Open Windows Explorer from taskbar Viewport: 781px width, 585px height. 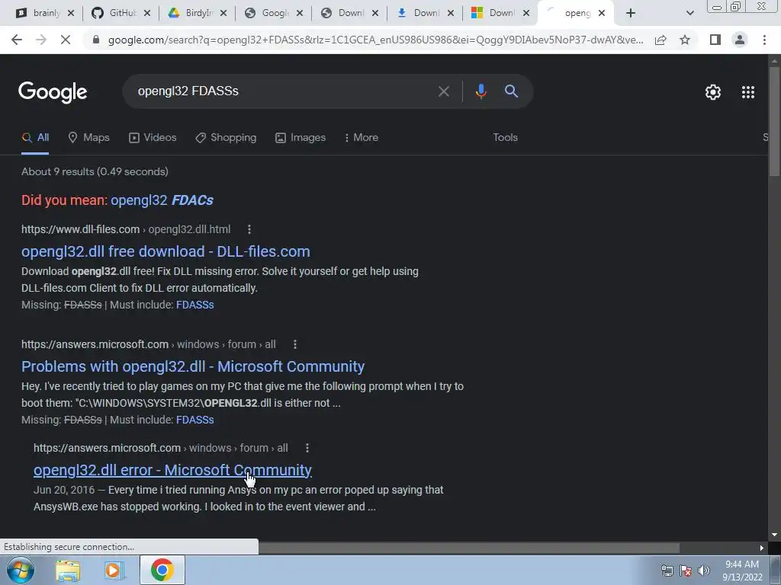pos(68,571)
